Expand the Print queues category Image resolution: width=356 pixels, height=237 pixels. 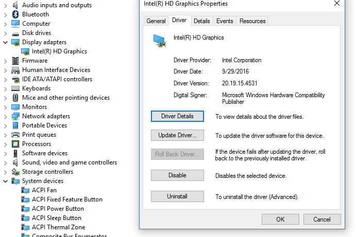[6, 135]
